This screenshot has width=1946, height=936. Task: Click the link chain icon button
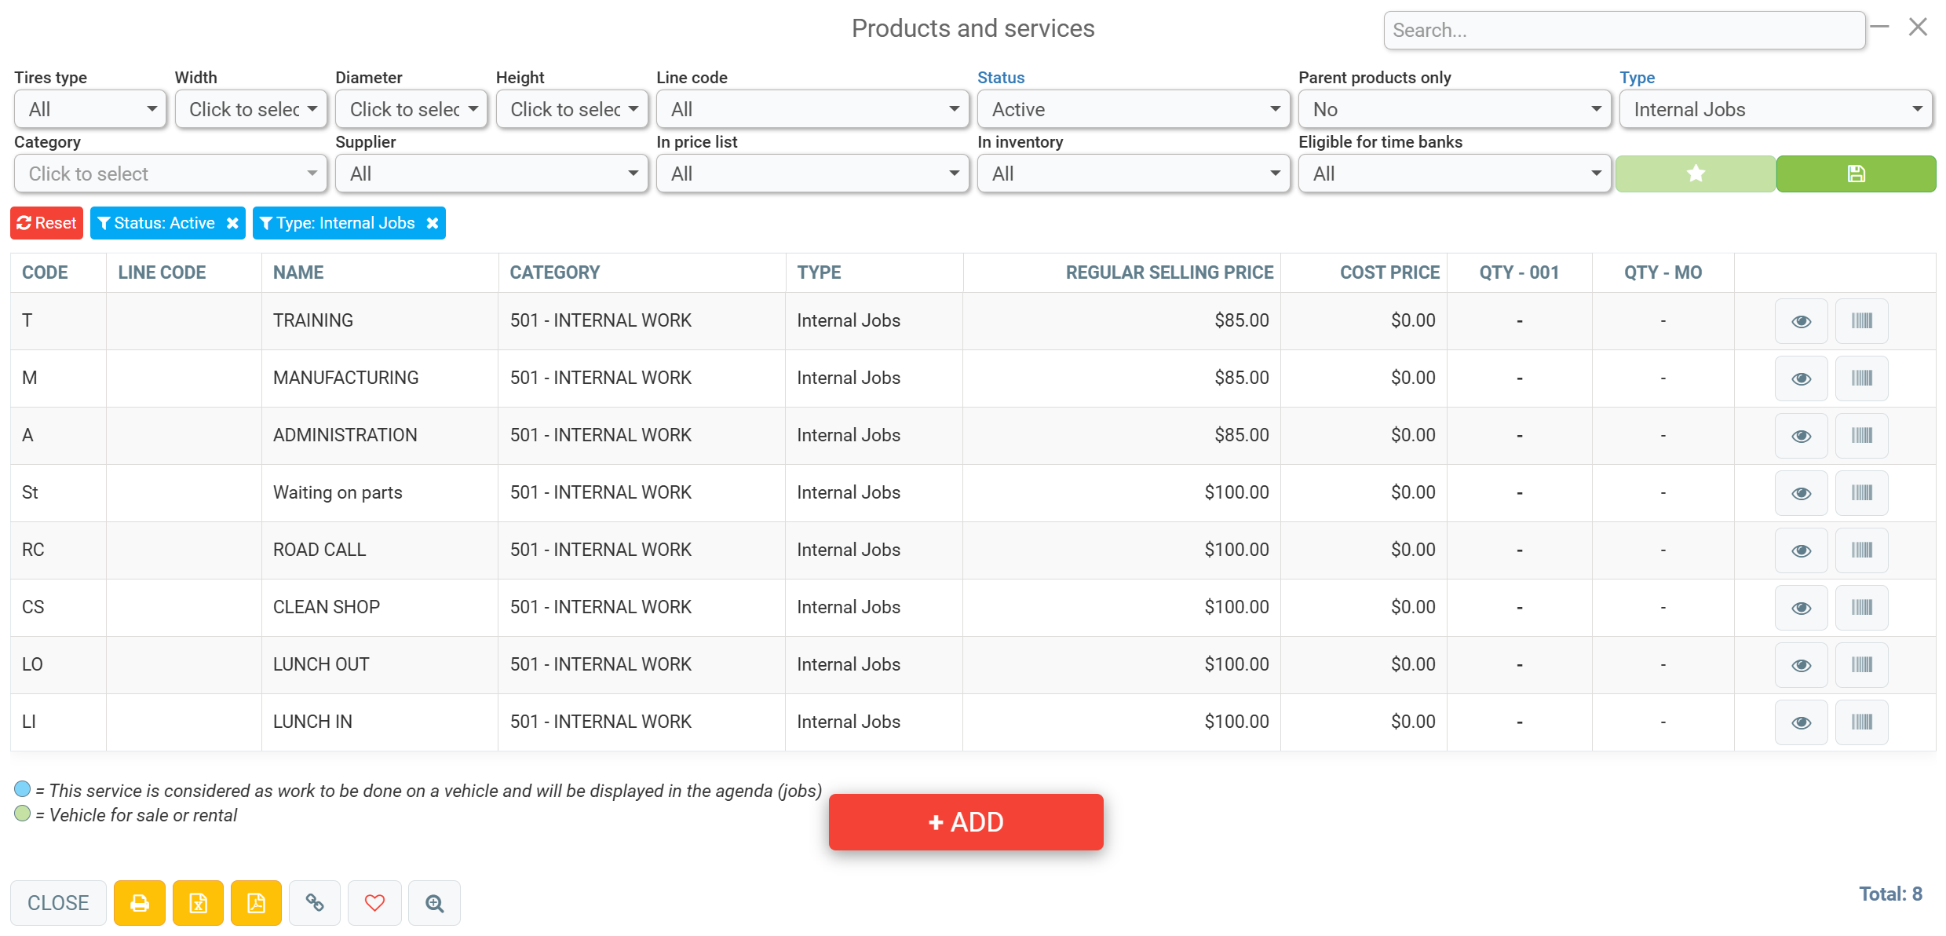(315, 903)
